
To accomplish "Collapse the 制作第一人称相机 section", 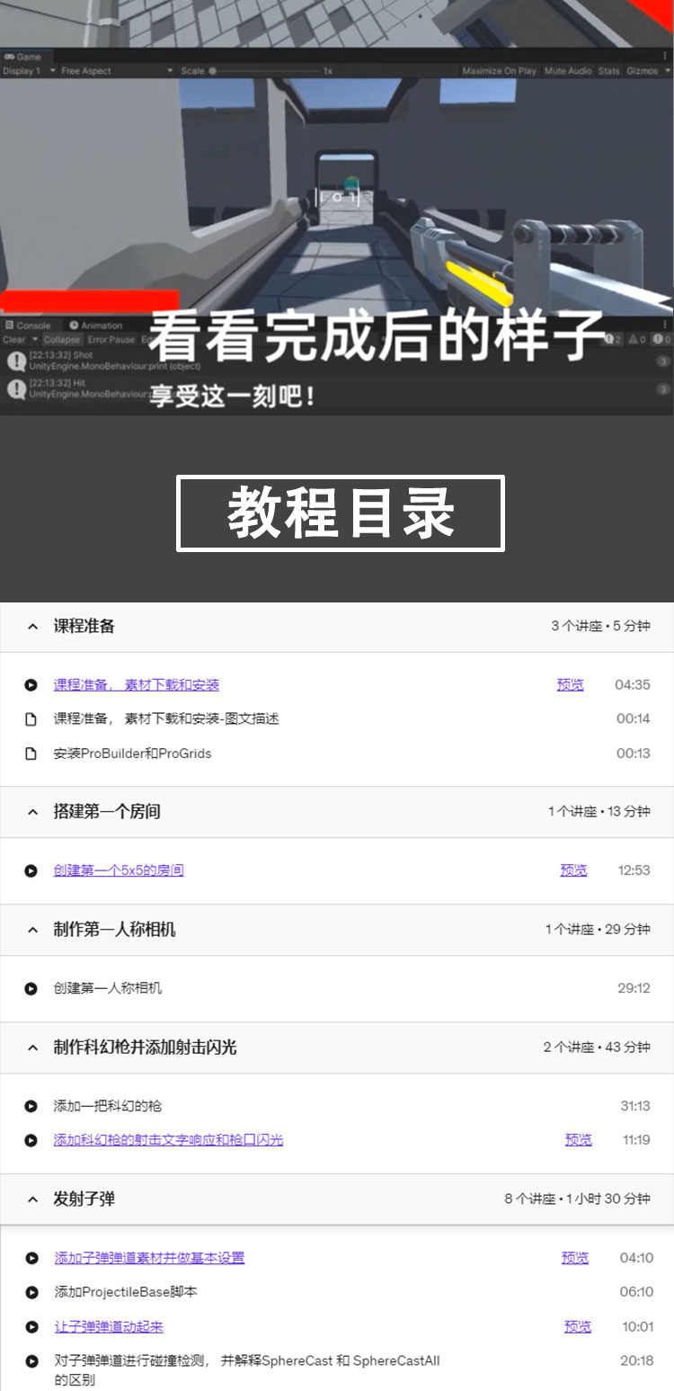I will pos(32,930).
